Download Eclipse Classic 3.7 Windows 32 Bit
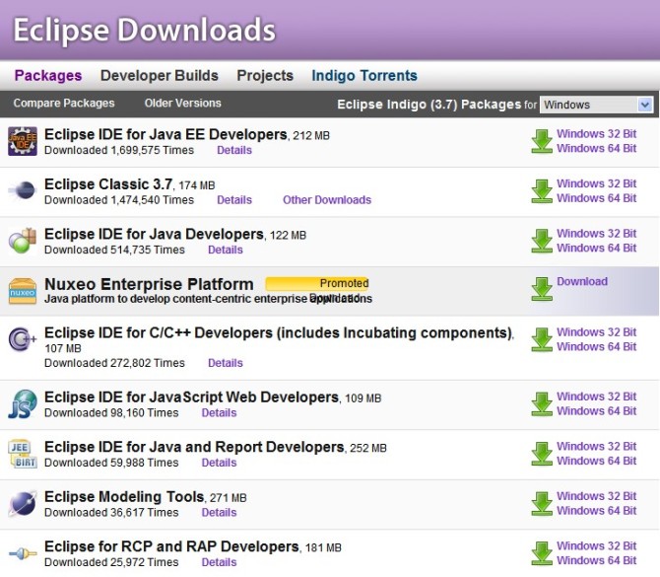Screen dimensions: 660x577 (596, 183)
